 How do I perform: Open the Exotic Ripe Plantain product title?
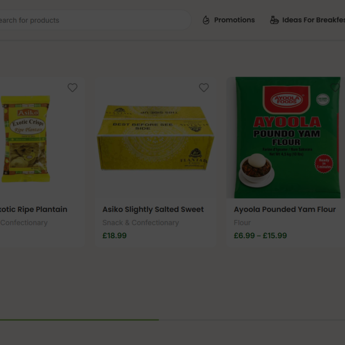pos(33,209)
